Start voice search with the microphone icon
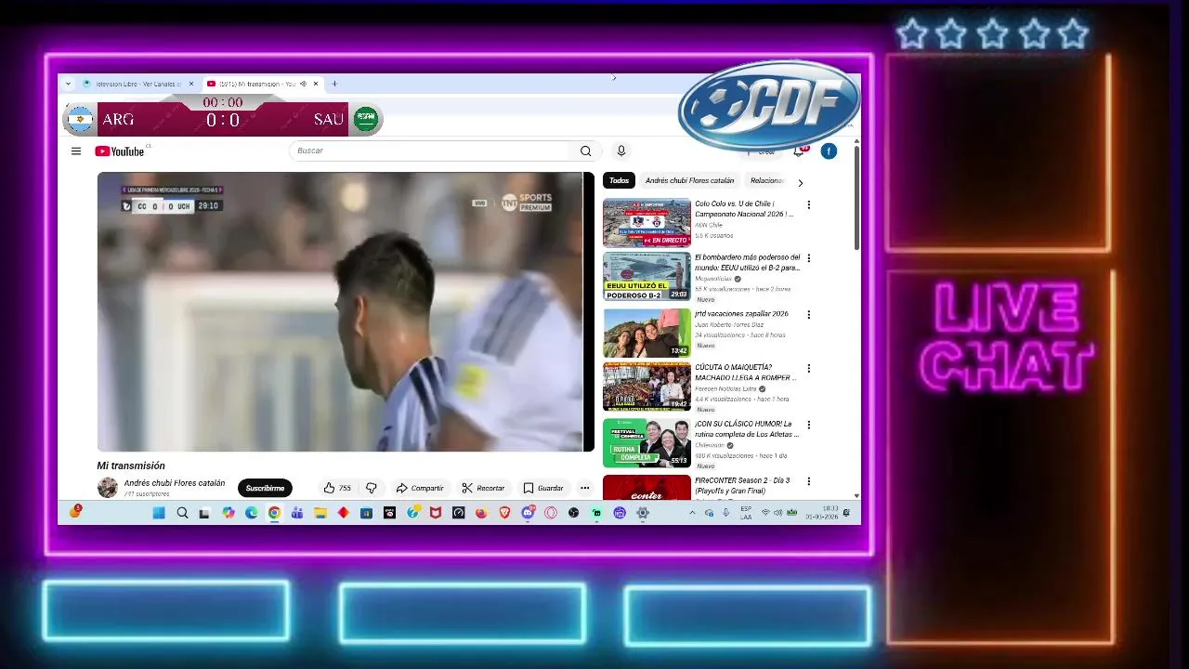The width and height of the screenshot is (1189, 669). click(621, 151)
